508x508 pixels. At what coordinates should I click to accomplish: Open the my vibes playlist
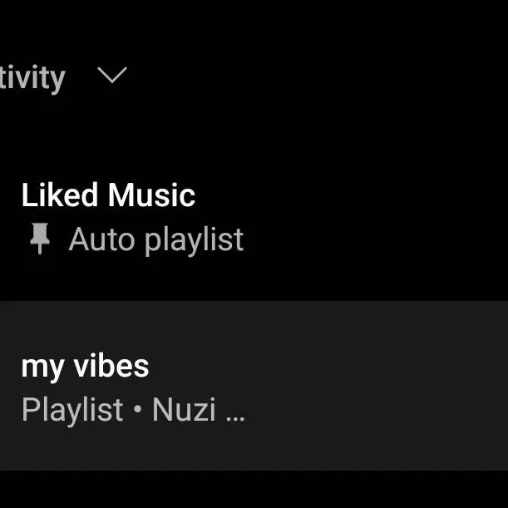click(x=85, y=367)
